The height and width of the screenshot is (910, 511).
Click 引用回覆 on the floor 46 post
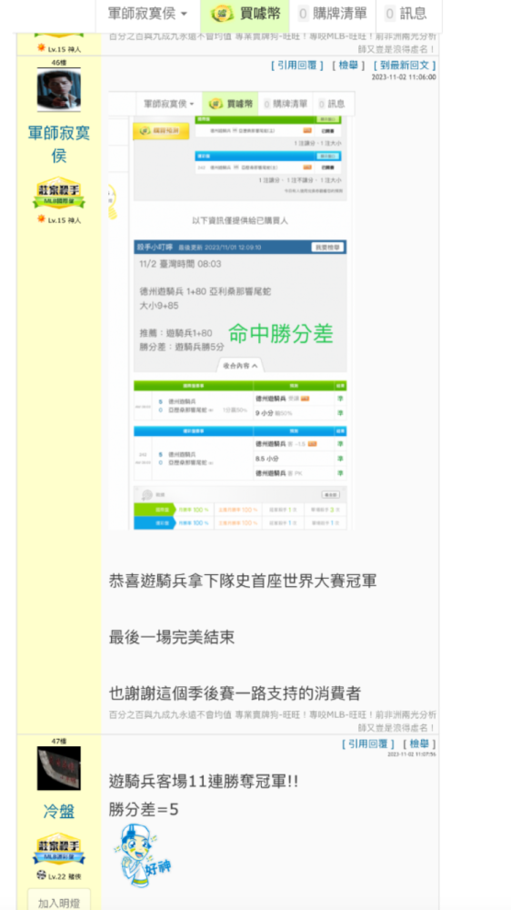pyautogui.click(x=297, y=66)
